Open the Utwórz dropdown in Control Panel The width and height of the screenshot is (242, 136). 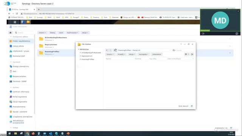pyautogui.click(x=42, y=33)
